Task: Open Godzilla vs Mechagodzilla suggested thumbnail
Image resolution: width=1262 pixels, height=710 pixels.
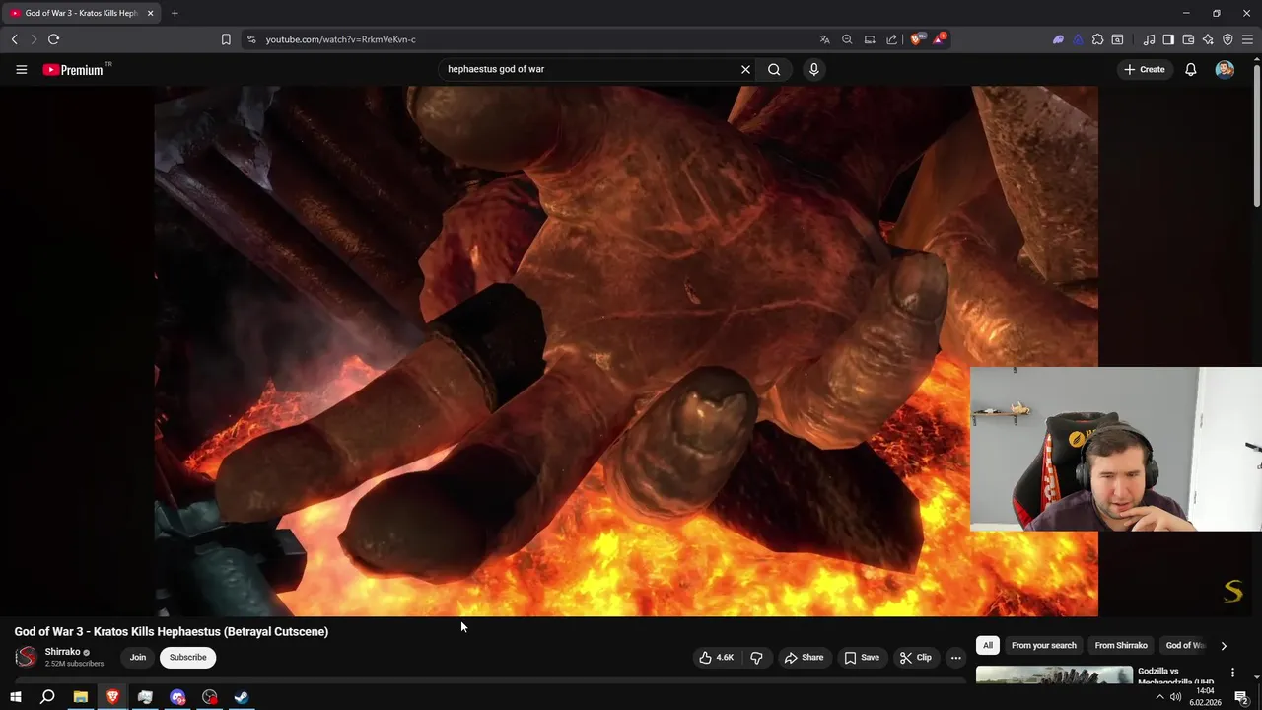Action: [1054, 675]
